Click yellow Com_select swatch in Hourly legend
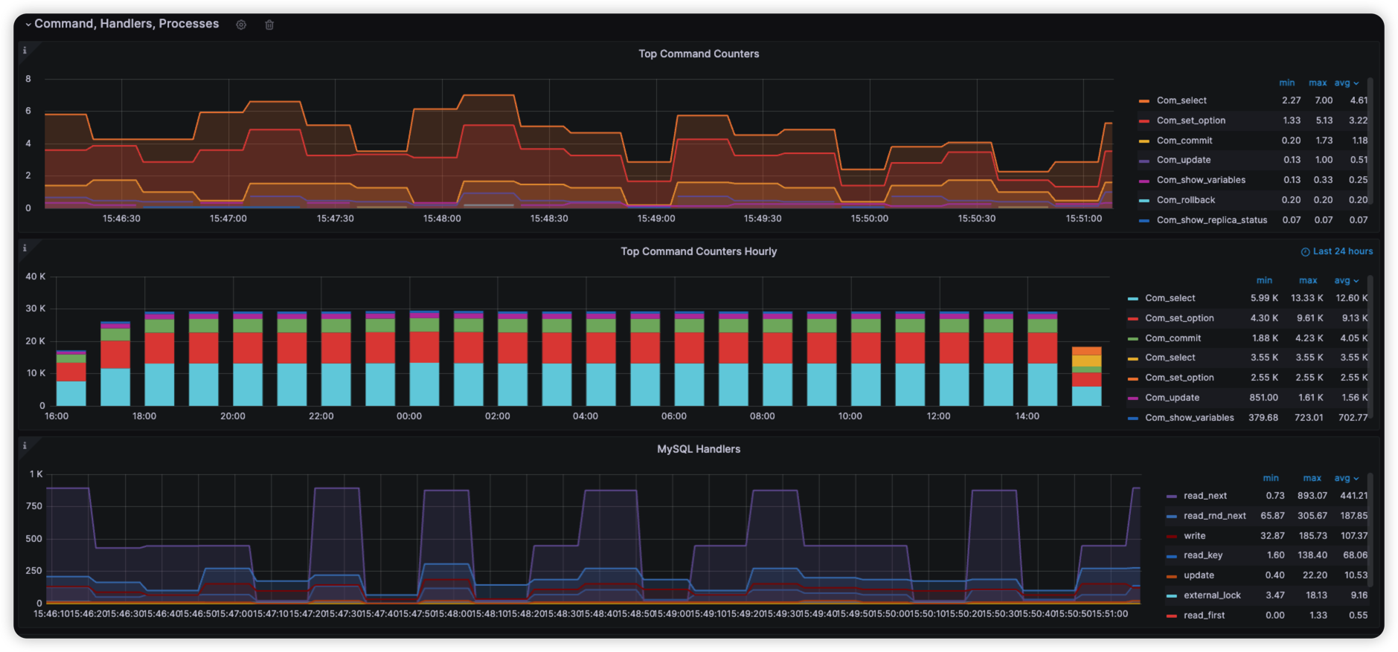Image resolution: width=1398 pixels, height=652 pixels. click(1132, 358)
